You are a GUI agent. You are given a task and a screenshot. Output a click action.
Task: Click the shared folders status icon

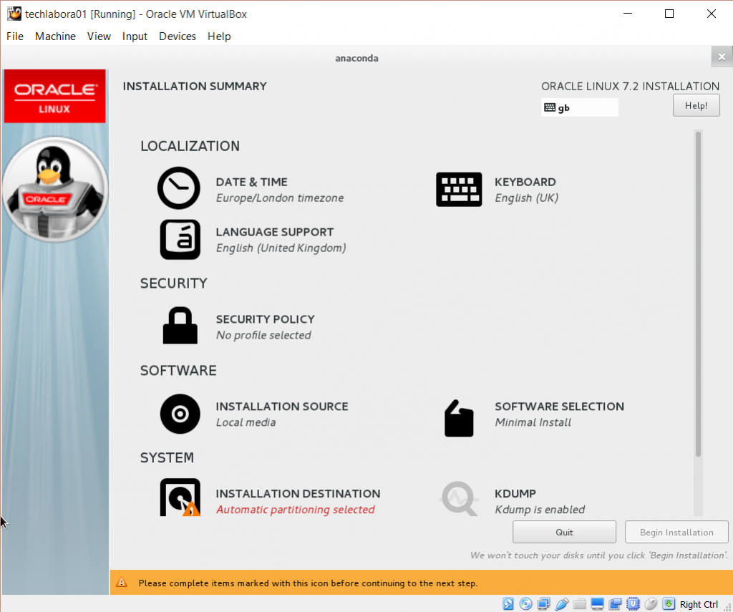click(580, 603)
